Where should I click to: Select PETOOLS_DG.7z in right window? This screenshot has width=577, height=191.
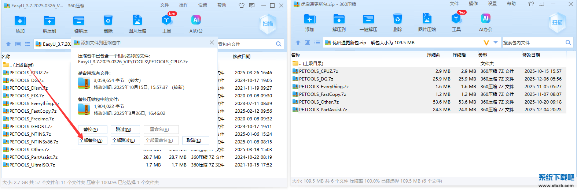click(x=429, y=79)
